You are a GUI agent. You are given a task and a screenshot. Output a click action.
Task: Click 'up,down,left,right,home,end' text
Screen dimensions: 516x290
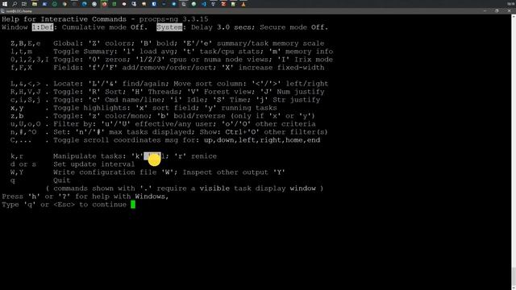point(262,140)
